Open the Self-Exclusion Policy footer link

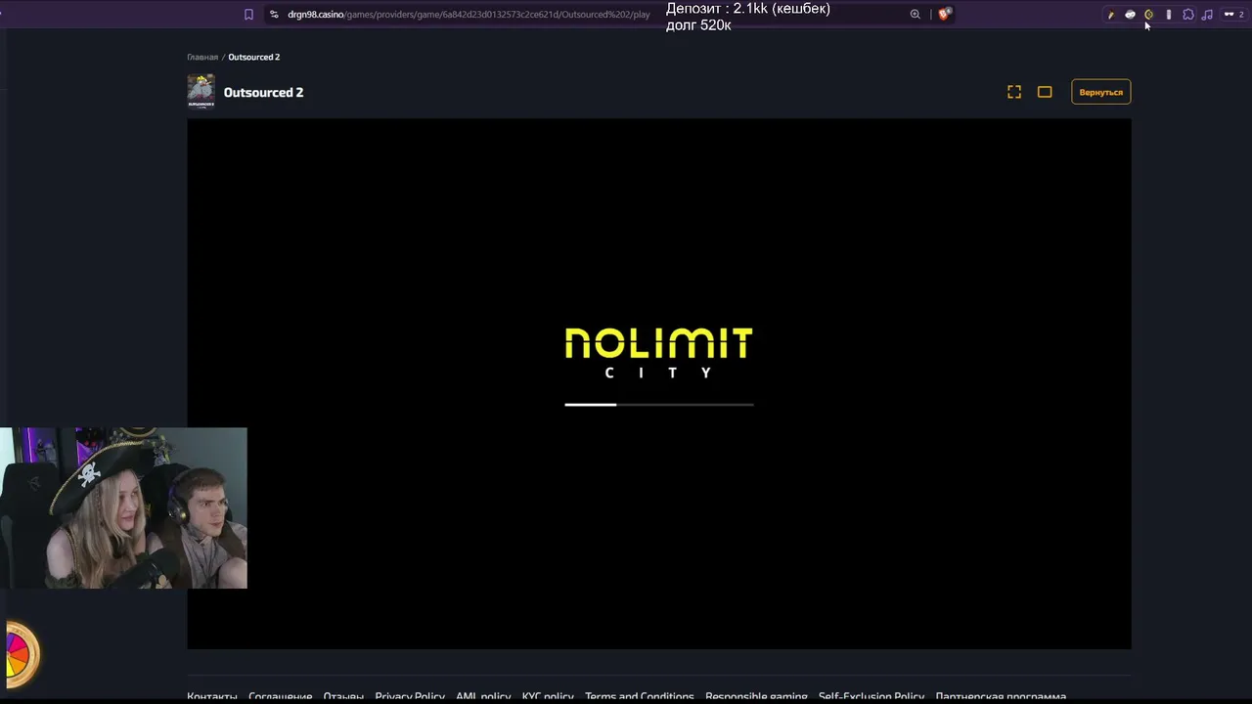(x=872, y=696)
